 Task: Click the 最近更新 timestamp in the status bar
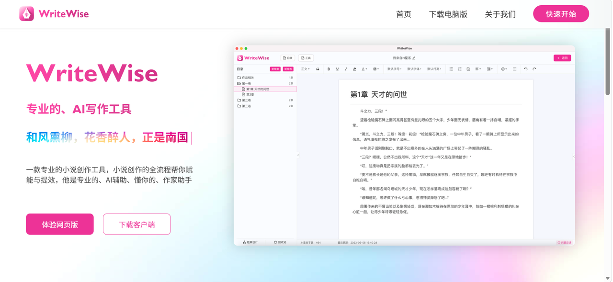[x=357, y=243]
